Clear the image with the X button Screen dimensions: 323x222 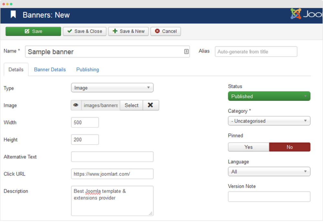pos(151,105)
